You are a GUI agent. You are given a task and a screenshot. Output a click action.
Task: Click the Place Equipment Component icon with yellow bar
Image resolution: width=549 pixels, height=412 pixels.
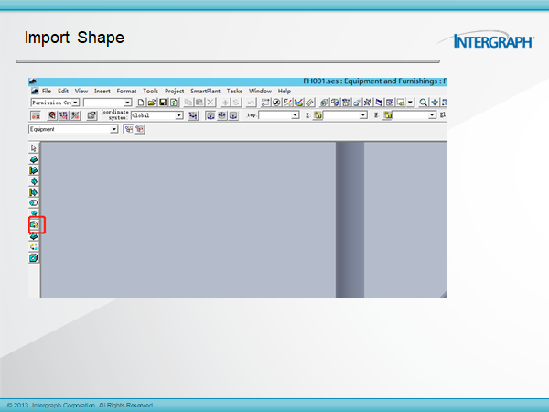click(34, 170)
